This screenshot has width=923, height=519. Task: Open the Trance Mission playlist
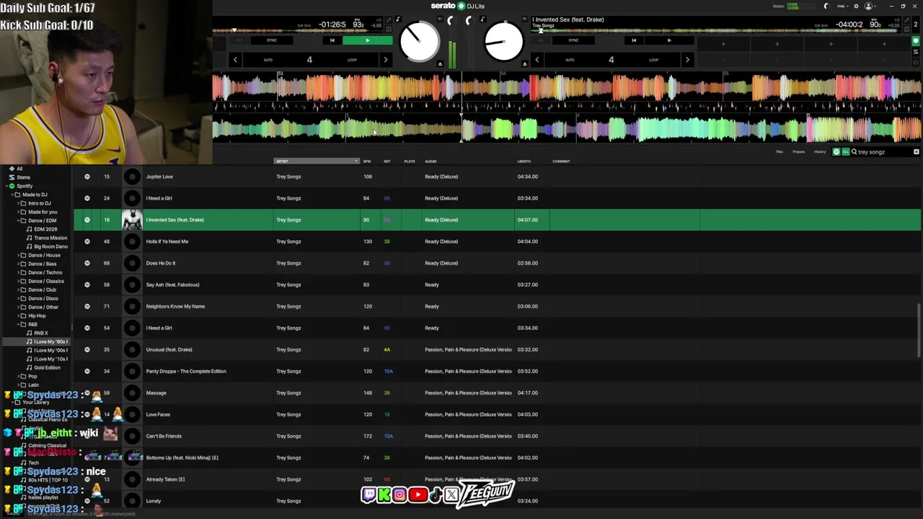[x=50, y=238]
